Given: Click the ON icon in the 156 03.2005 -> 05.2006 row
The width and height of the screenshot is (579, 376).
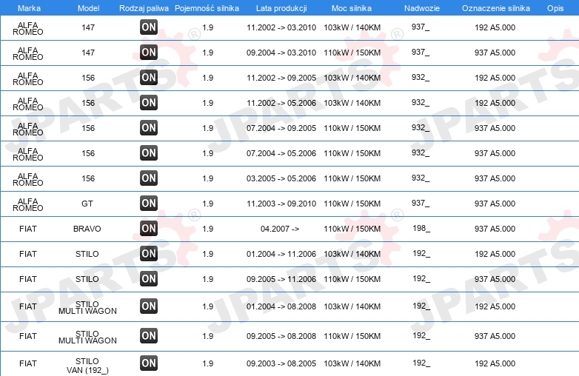Looking at the screenshot, I should (149, 178).
